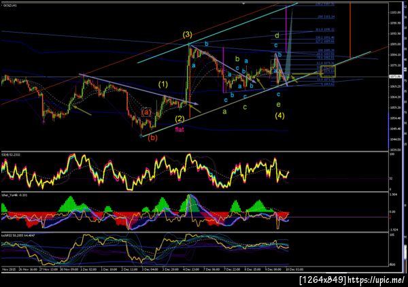
Task: Click the '2 Dec 11:00' time axis label
Action: [x=130, y=269]
